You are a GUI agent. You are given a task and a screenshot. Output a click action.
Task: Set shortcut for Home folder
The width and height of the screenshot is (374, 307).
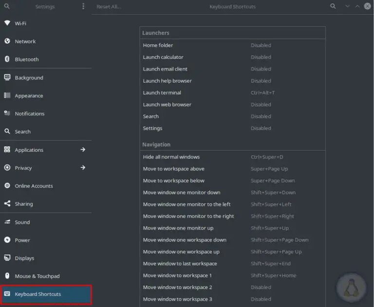coord(232,45)
